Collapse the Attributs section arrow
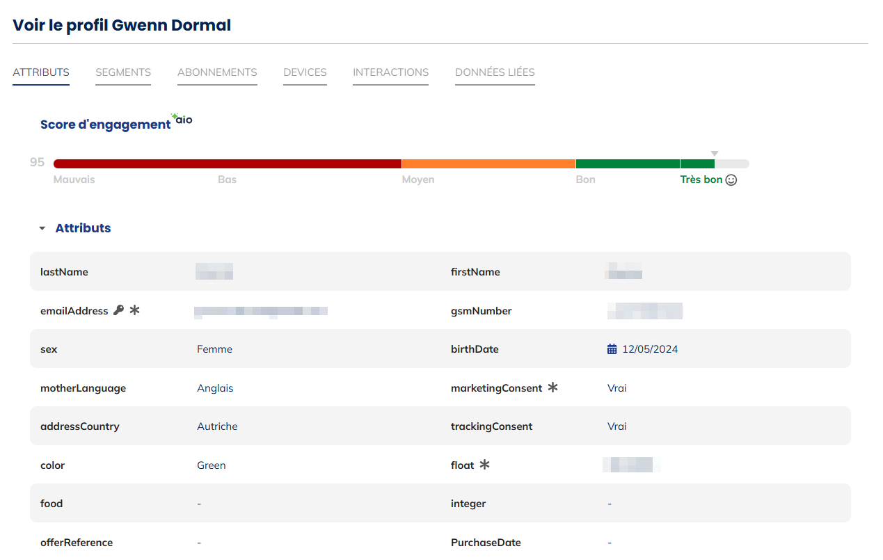The image size is (883, 560). [x=42, y=228]
